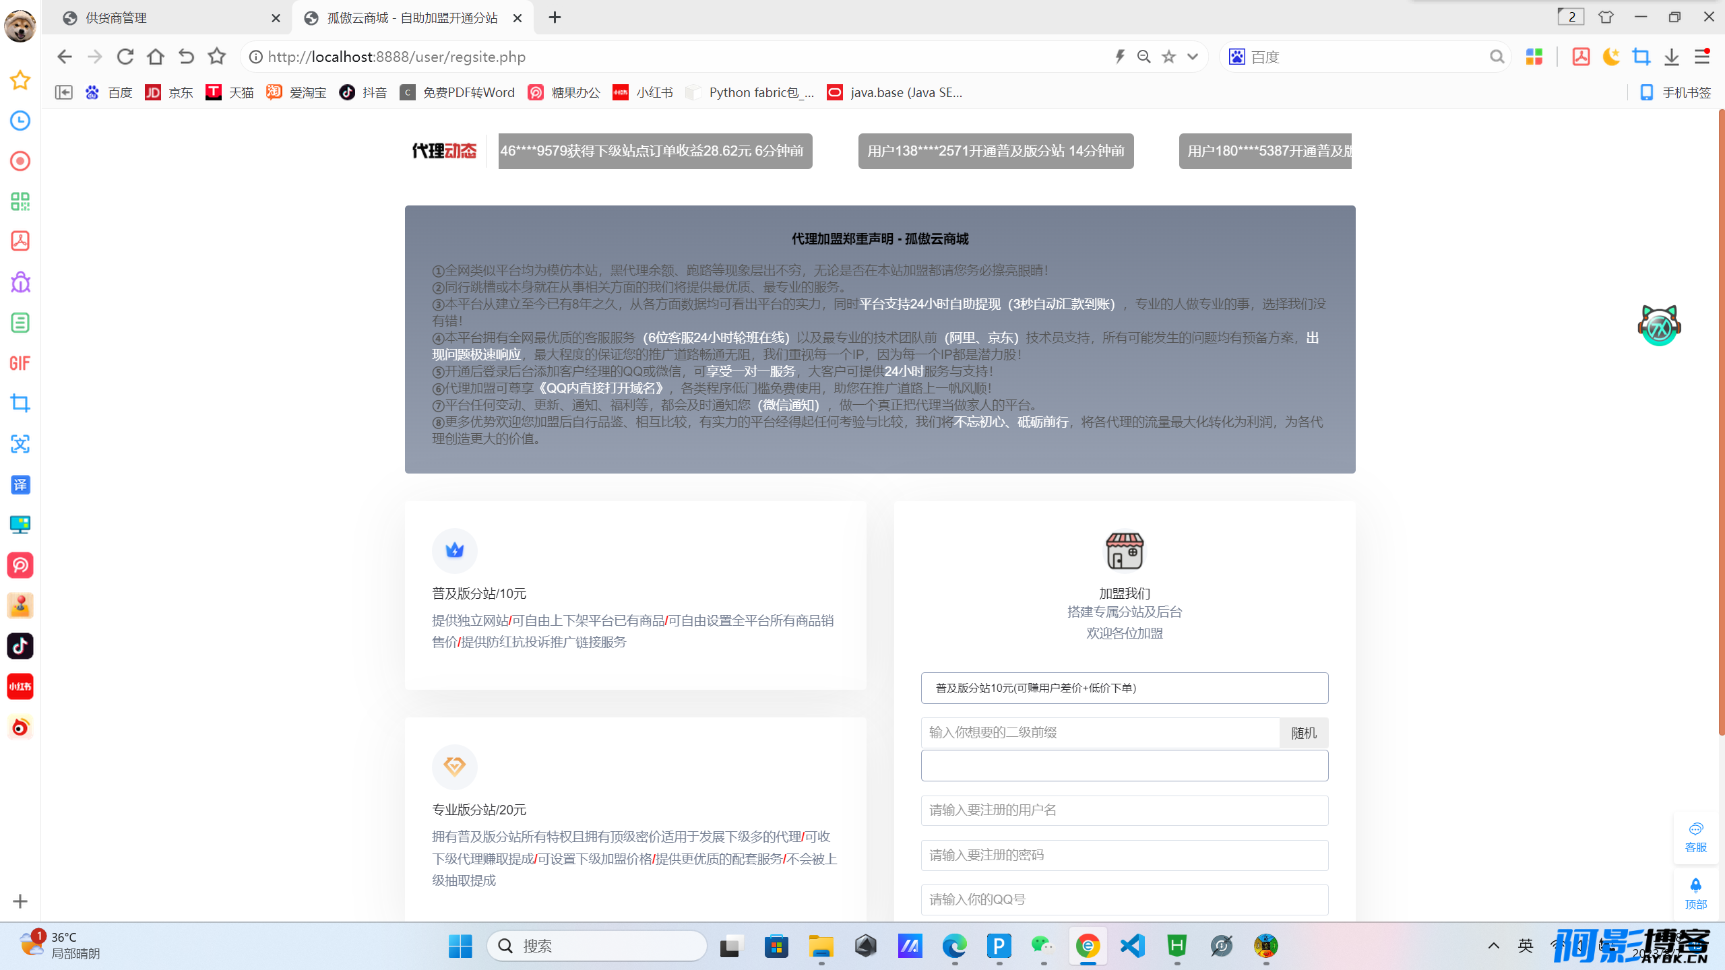The height and width of the screenshot is (970, 1725).
Task: Open the 爱淘宝 bookmark
Action: [x=296, y=92]
